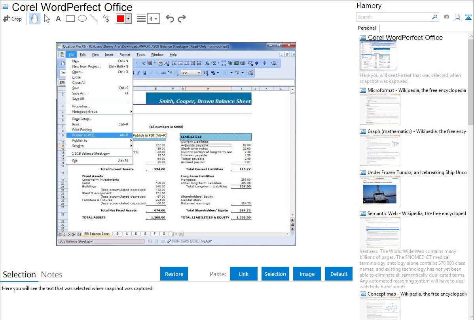Pick the freehand curve drawing tool
Viewport: 474px width, 320px height.
(x=106, y=19)
